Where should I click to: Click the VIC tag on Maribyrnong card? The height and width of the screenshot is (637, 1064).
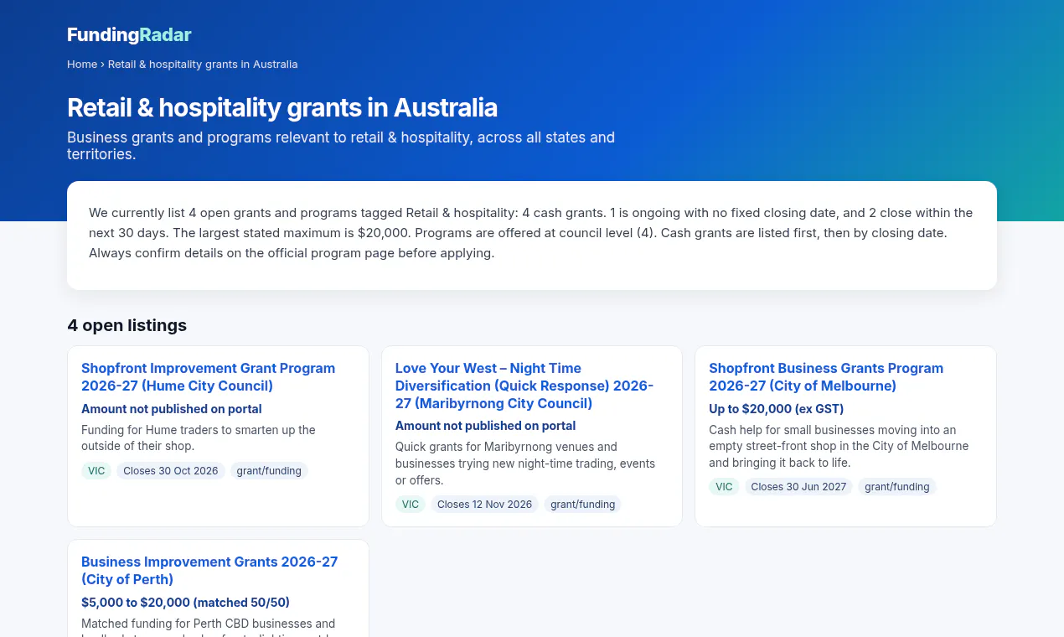[x=411, y=505]
